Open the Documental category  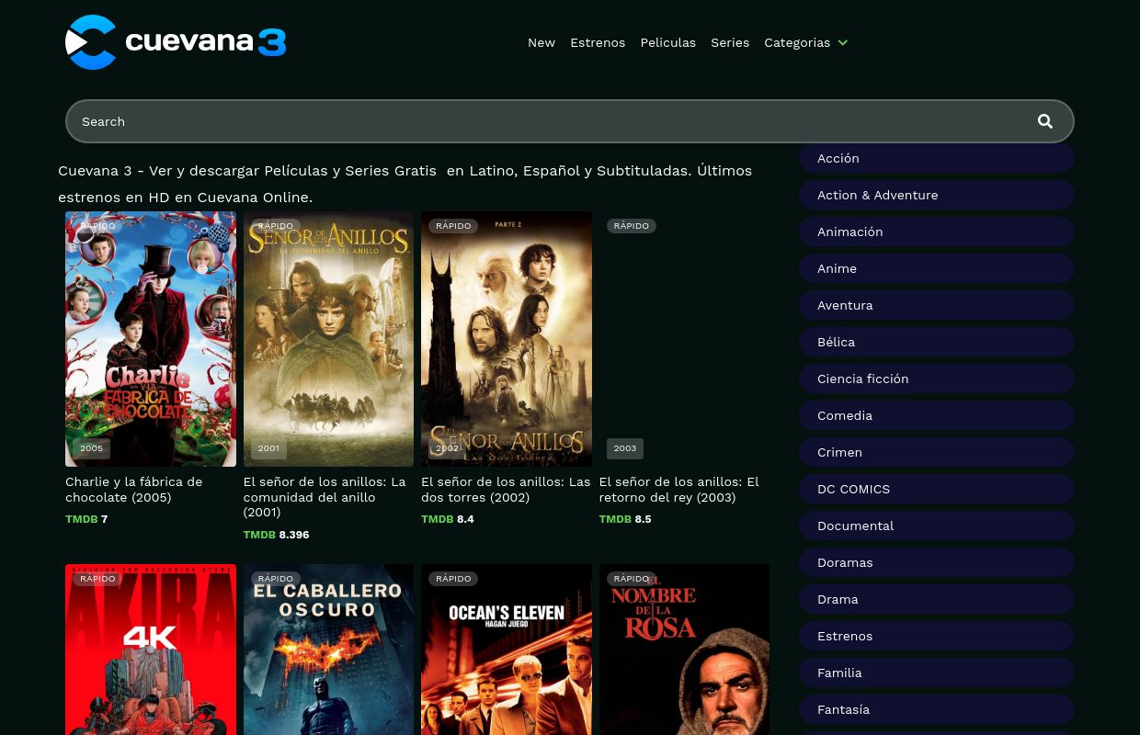point(936,526)
